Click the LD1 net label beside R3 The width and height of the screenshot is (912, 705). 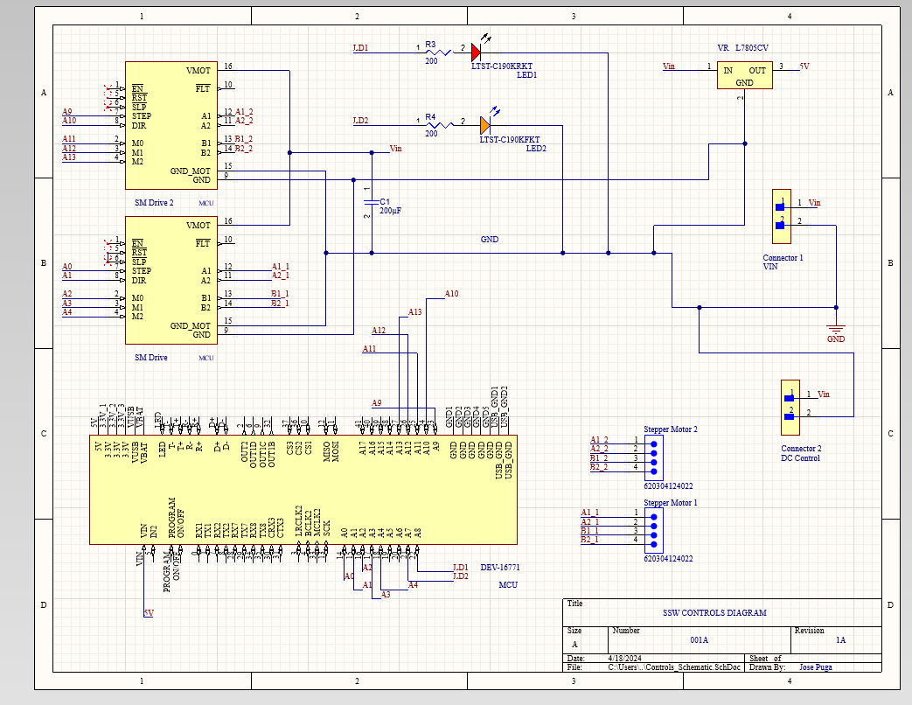pyautogui.click(x=360, y=48)
